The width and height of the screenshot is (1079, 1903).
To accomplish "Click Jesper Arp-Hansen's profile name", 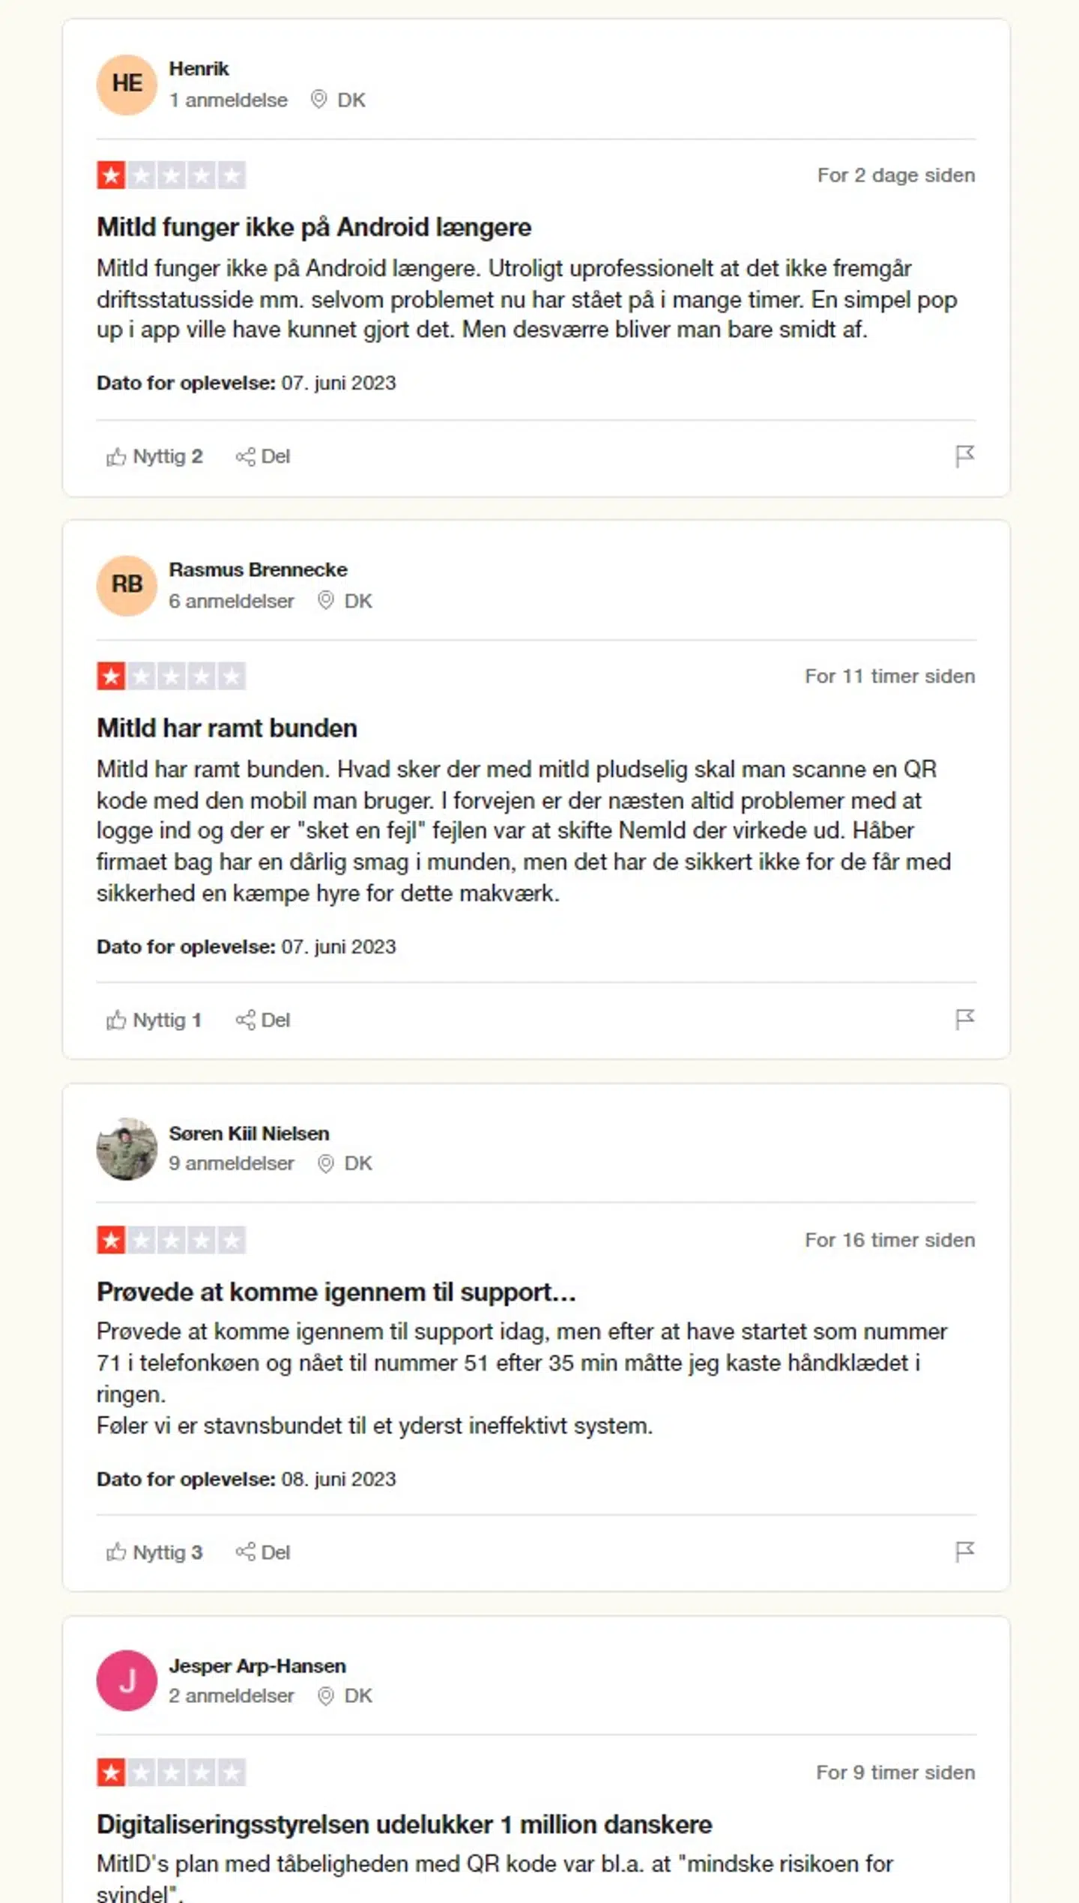I will coord(257,1665).
